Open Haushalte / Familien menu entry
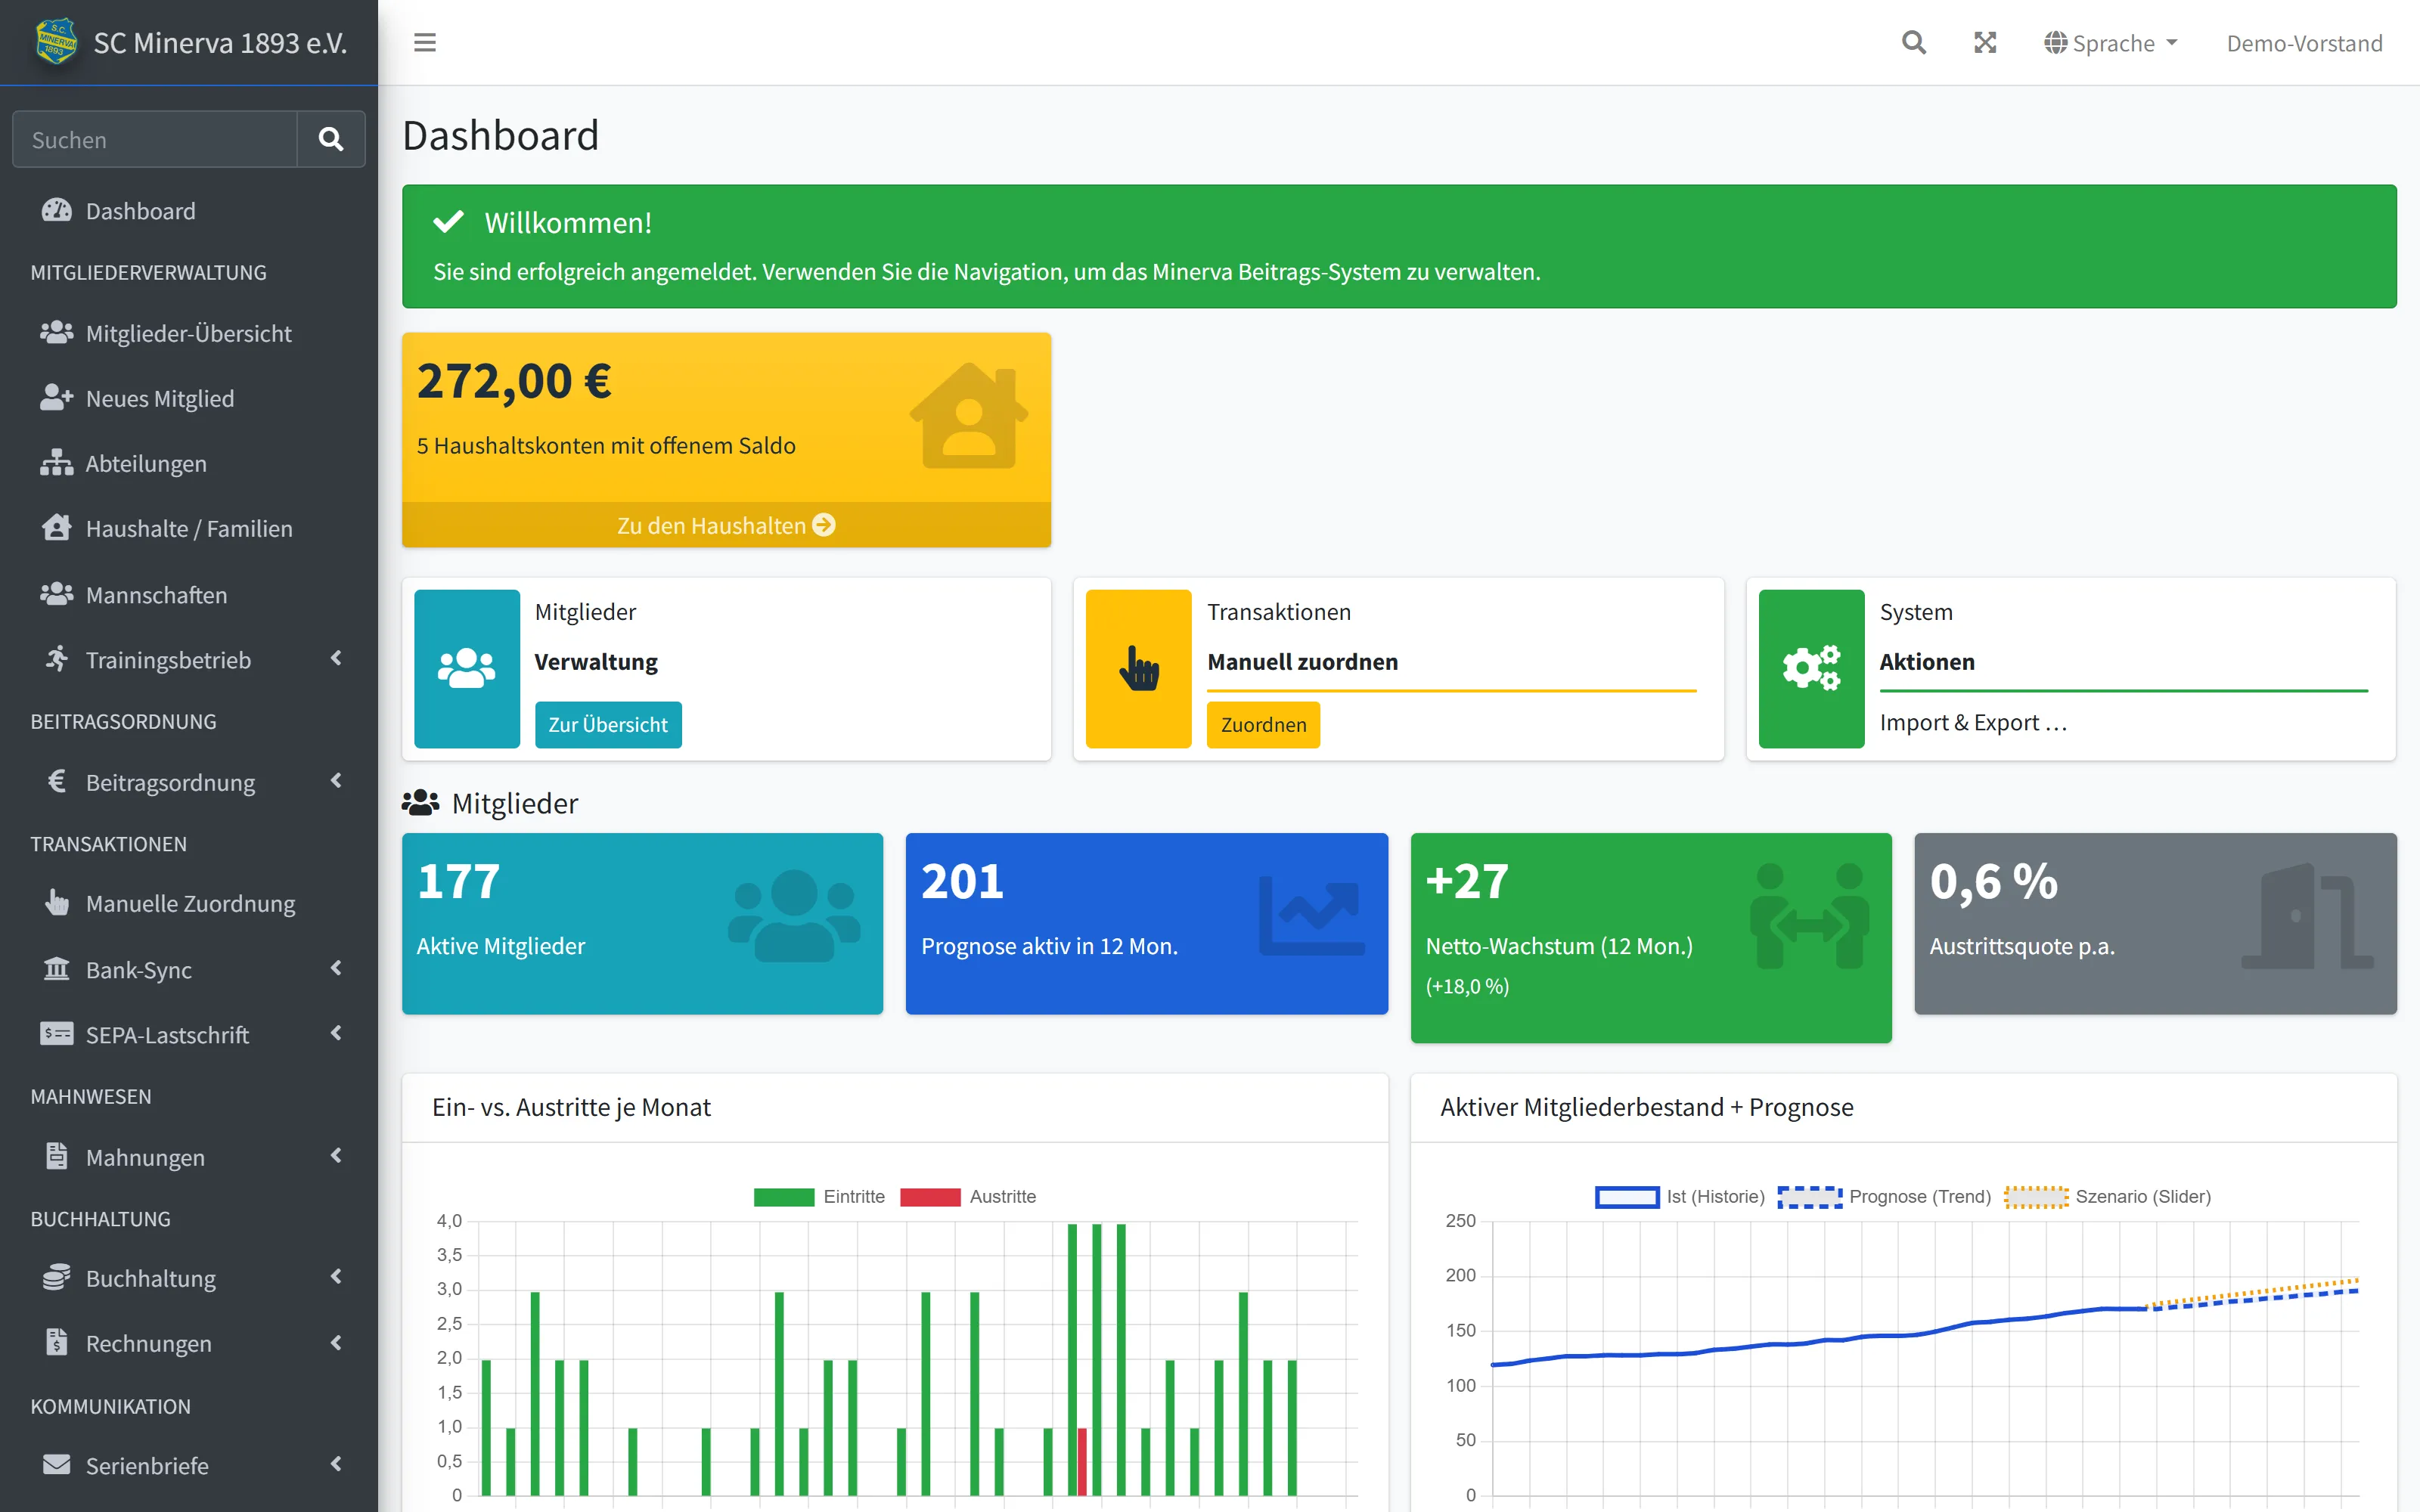Screen dimensions: 2420x1512 tap(189, 527)
